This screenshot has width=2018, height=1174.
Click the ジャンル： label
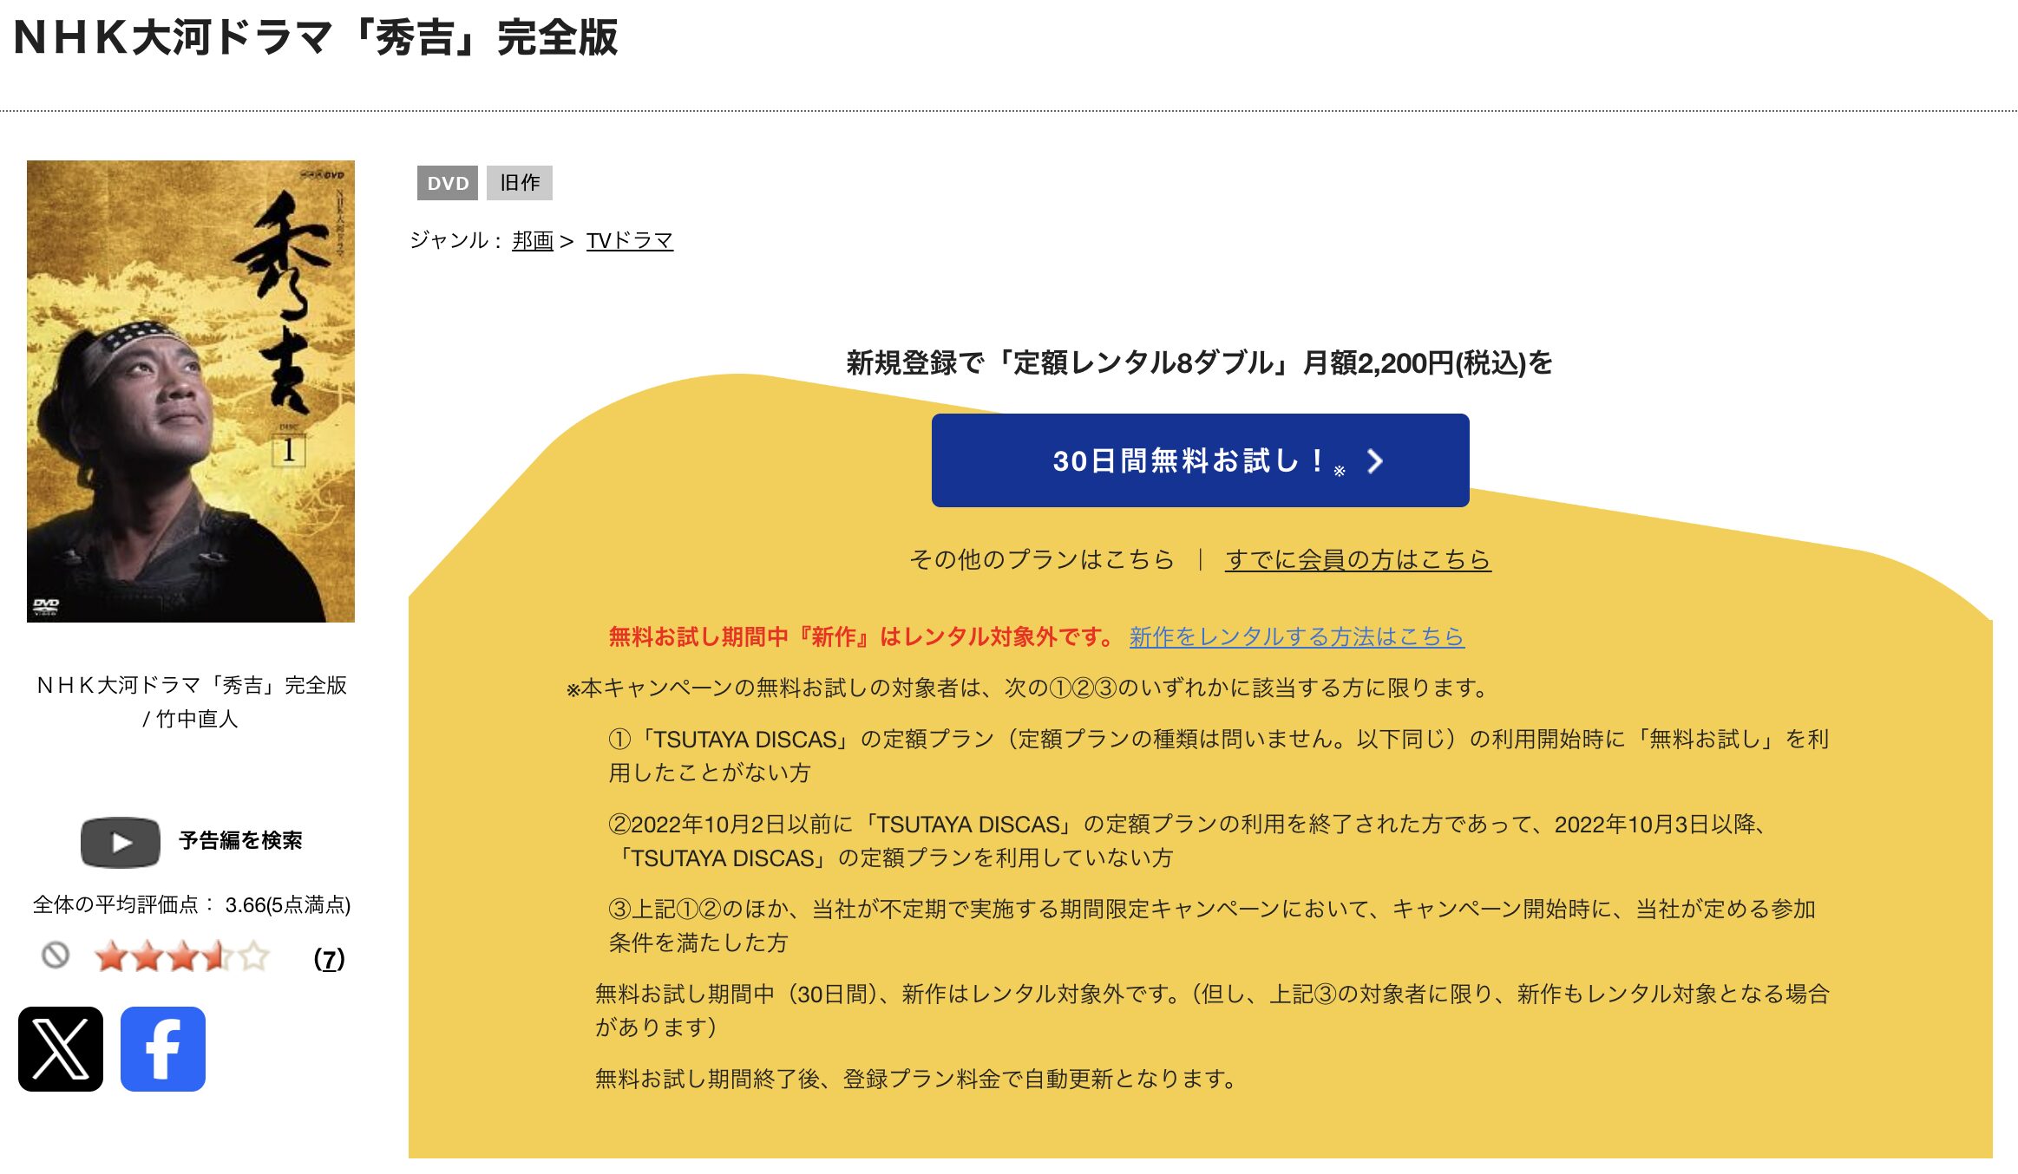[456, 240]
